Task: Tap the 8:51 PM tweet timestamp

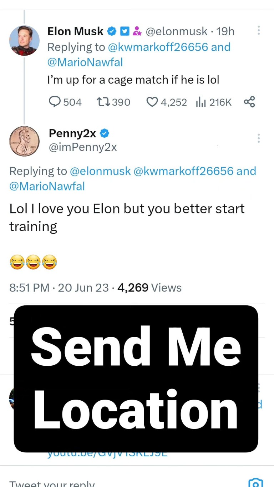Action: (29, 288)
